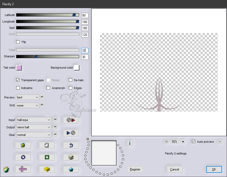Toggle the De-halo checkbox

(70, 80)
